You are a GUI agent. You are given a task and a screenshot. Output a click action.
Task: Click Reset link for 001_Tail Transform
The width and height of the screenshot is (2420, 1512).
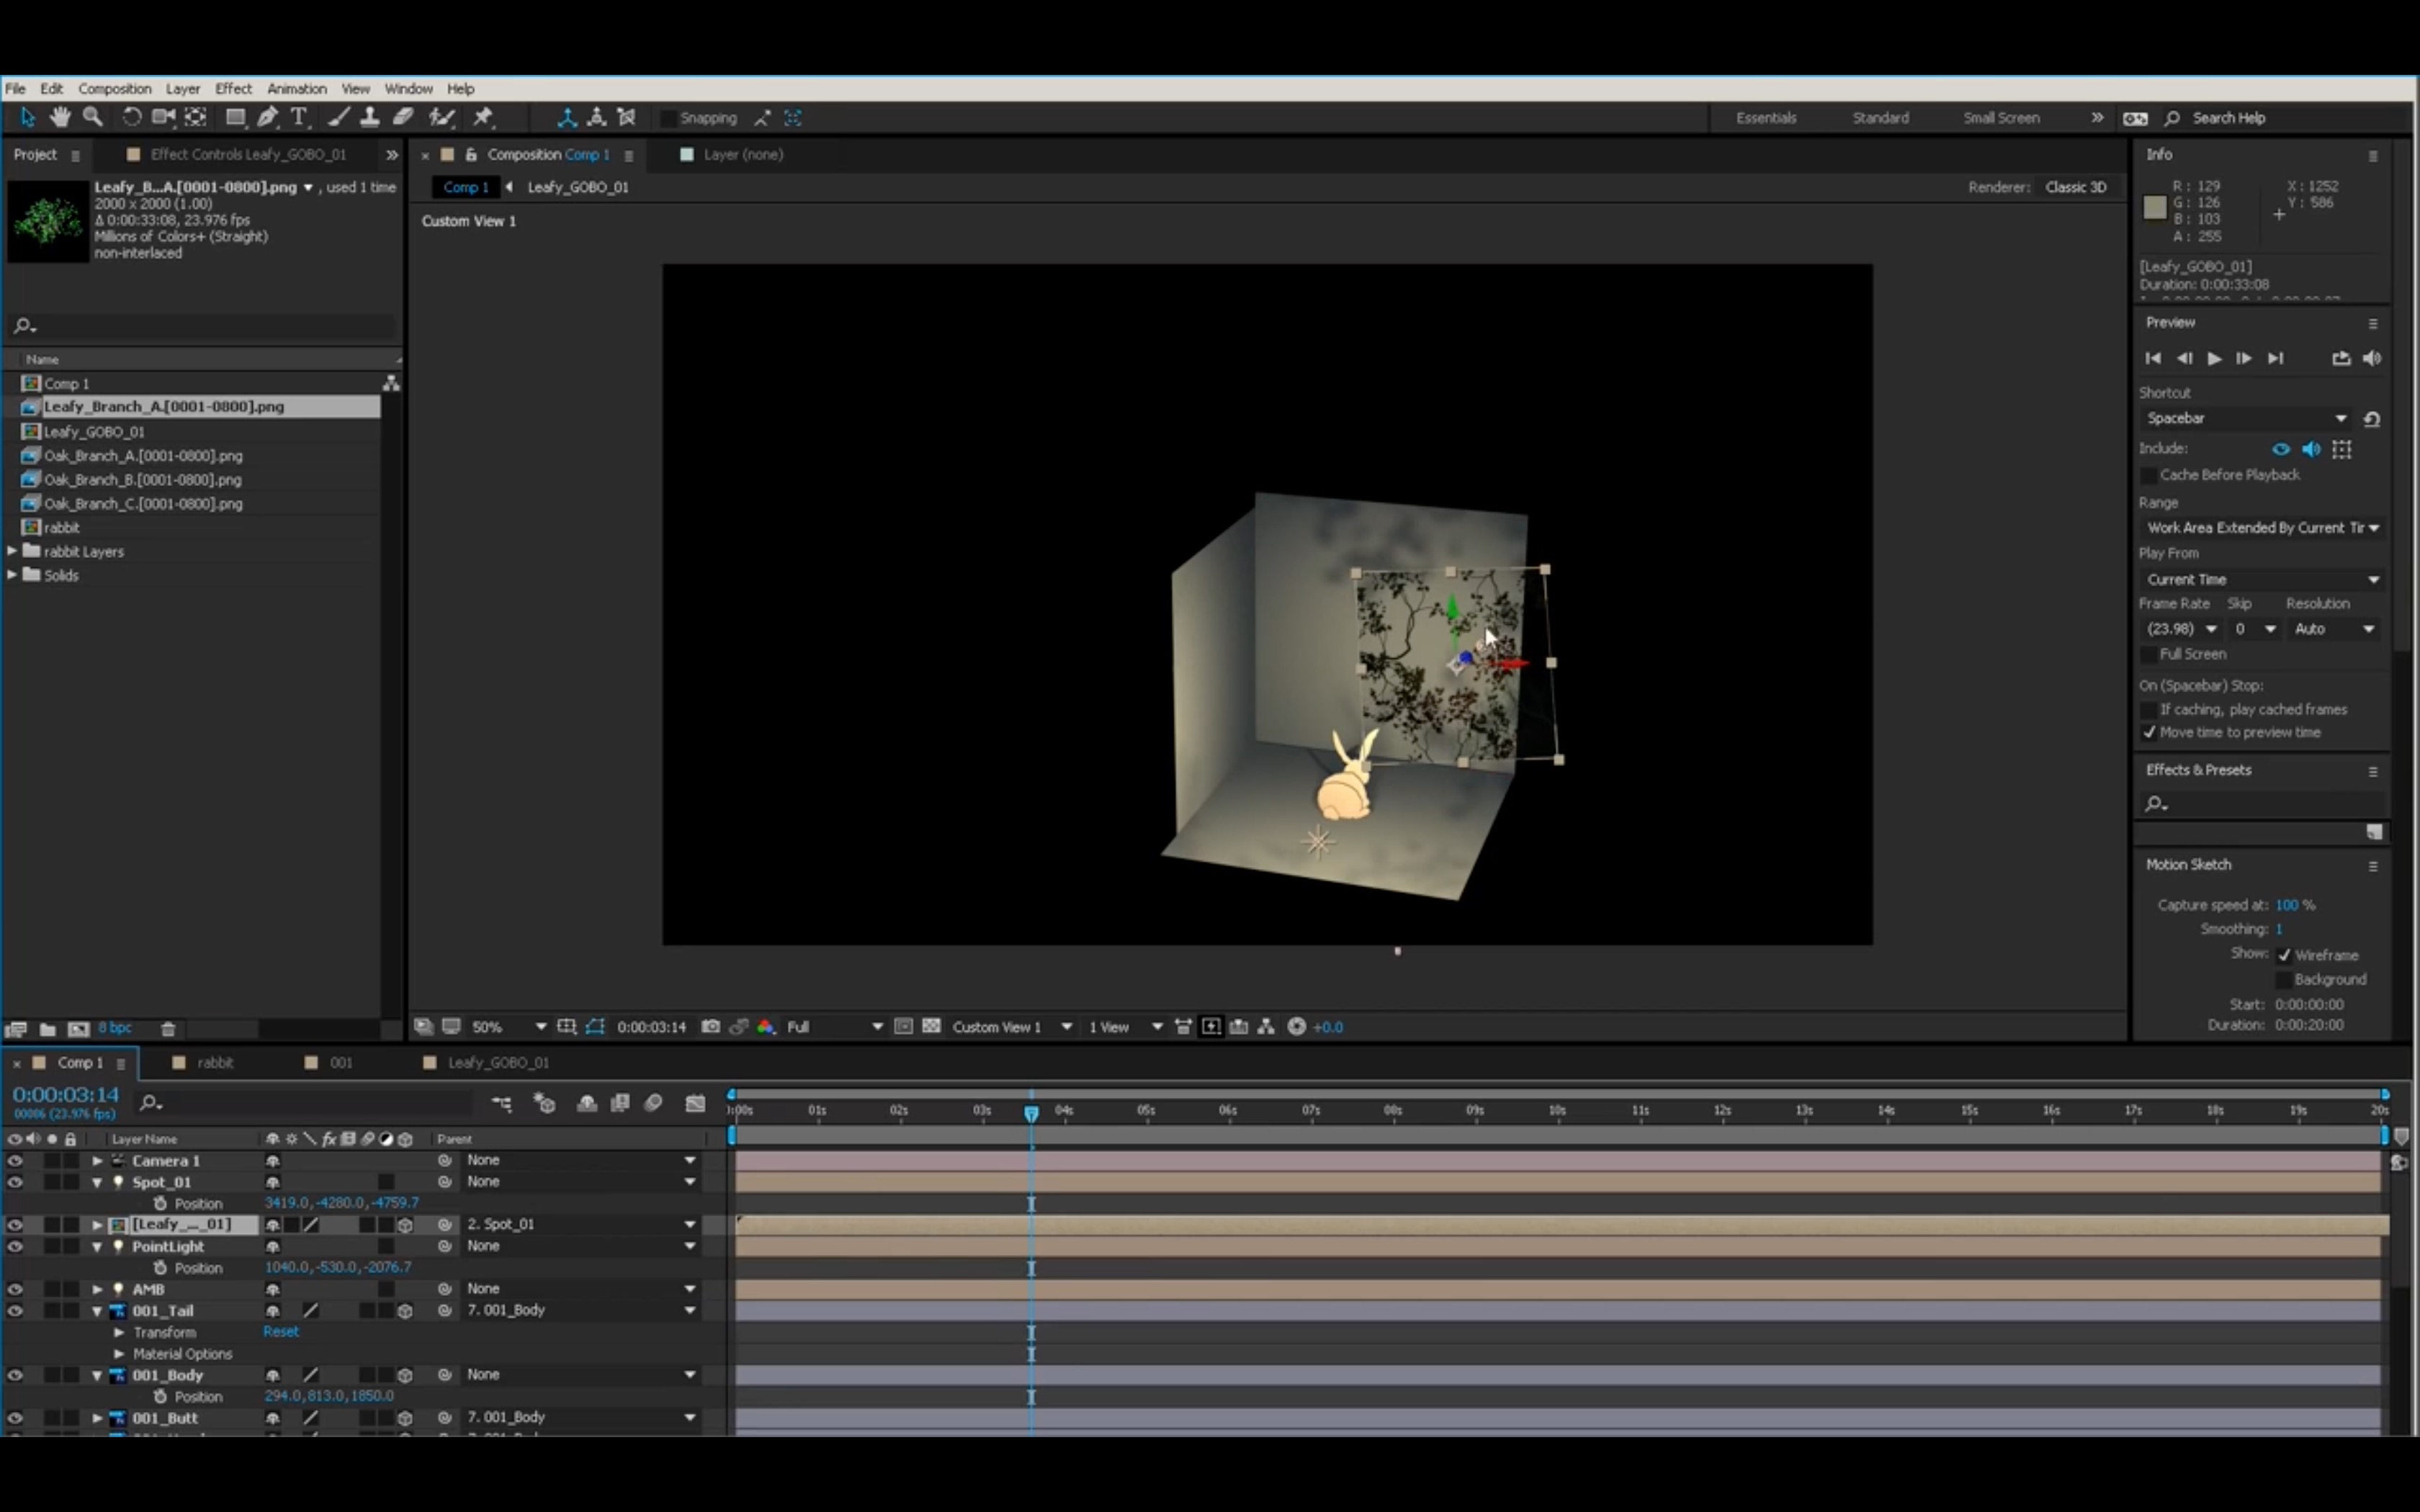(x=281, y=1332)
